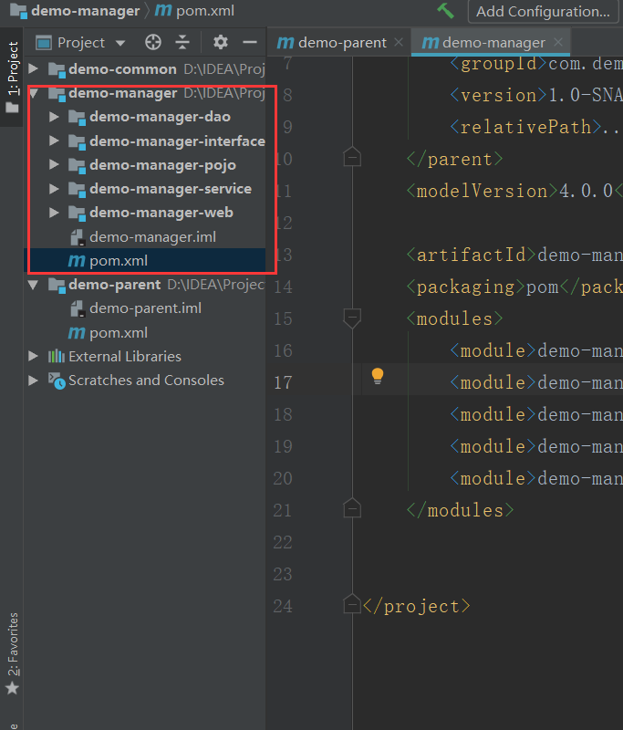Click the demo-parent module folder icon

57,286
